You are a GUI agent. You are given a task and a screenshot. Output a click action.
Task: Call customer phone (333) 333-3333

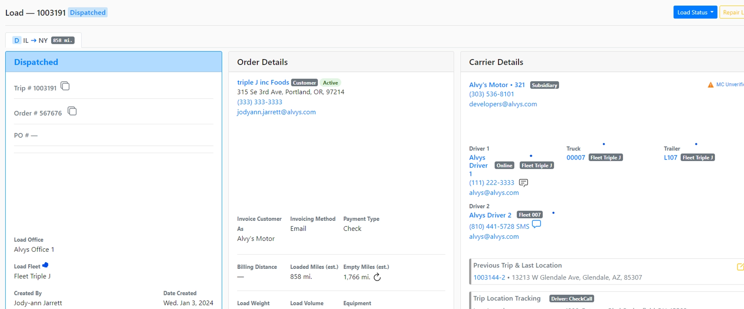pos(260,102)
